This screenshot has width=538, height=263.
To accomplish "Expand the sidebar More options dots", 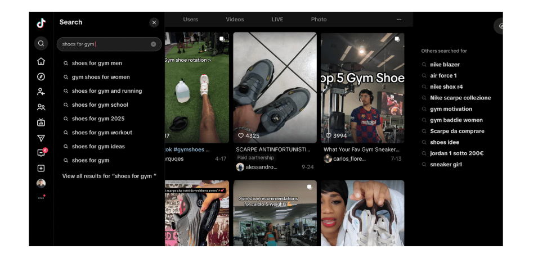I will tap(41, 198).
